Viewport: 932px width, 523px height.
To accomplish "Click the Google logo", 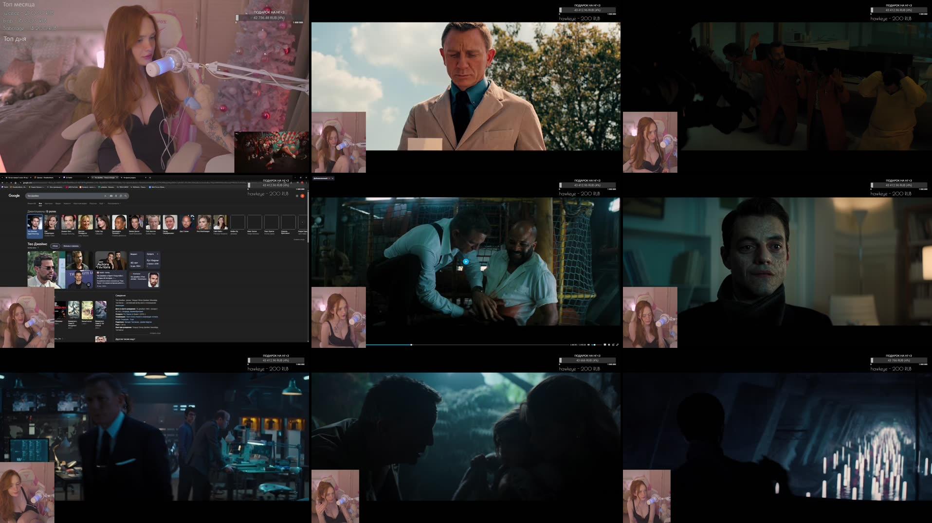I will click(14, 196).
